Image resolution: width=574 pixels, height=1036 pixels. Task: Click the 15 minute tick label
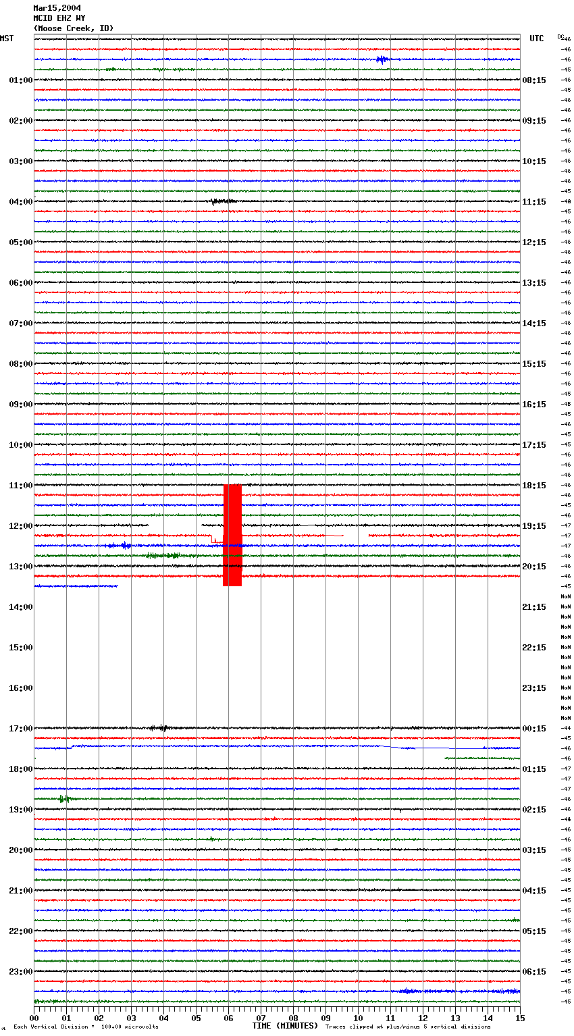click(x=520, y=1018)
